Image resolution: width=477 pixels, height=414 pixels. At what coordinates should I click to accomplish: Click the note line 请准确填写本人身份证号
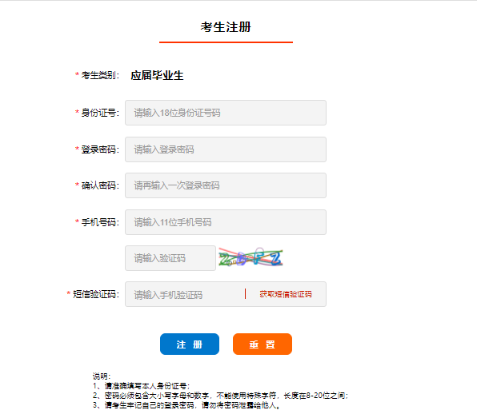pos(142,386)
